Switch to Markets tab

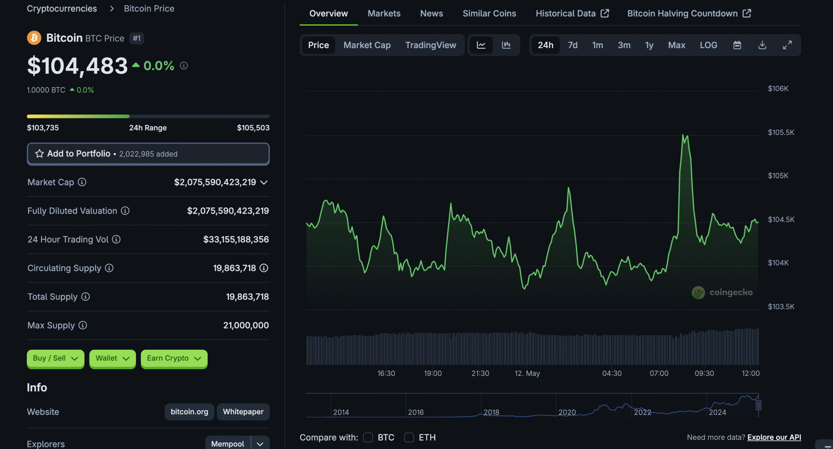pos(384,13)
